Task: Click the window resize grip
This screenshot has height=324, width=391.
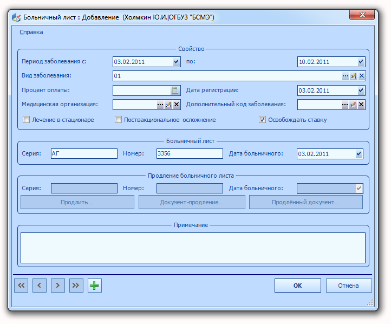Action: (x=370, y=302)
